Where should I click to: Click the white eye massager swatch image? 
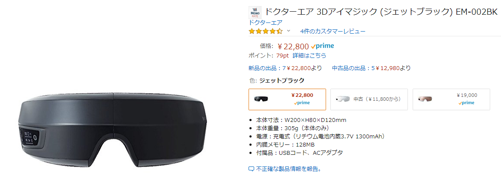(342, 99)
